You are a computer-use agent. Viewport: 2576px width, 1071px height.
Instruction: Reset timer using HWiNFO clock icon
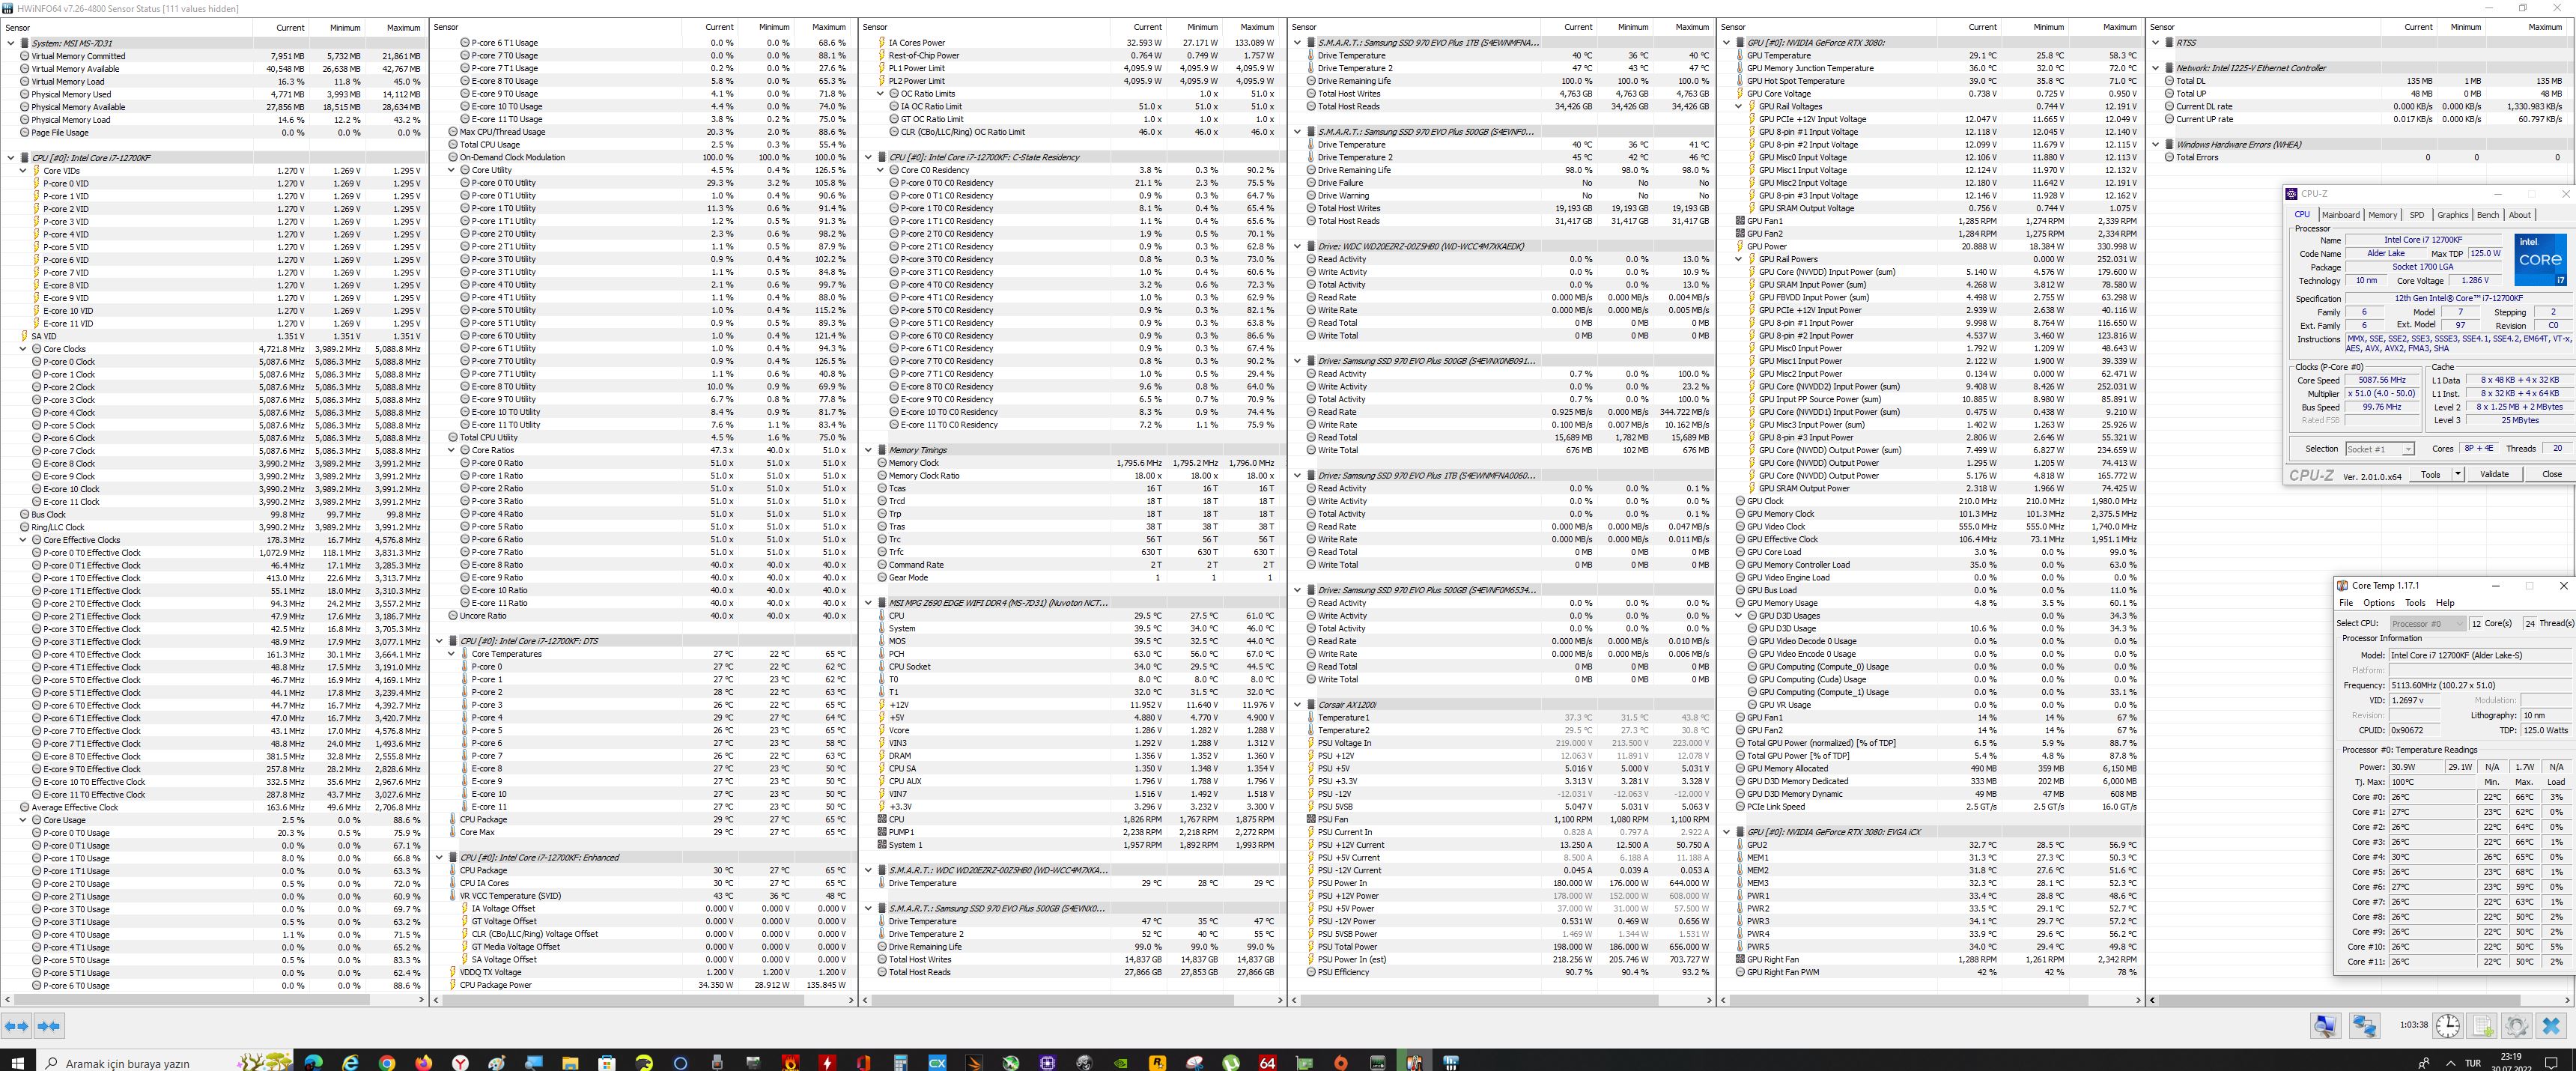click(x=2448, y=1025)
